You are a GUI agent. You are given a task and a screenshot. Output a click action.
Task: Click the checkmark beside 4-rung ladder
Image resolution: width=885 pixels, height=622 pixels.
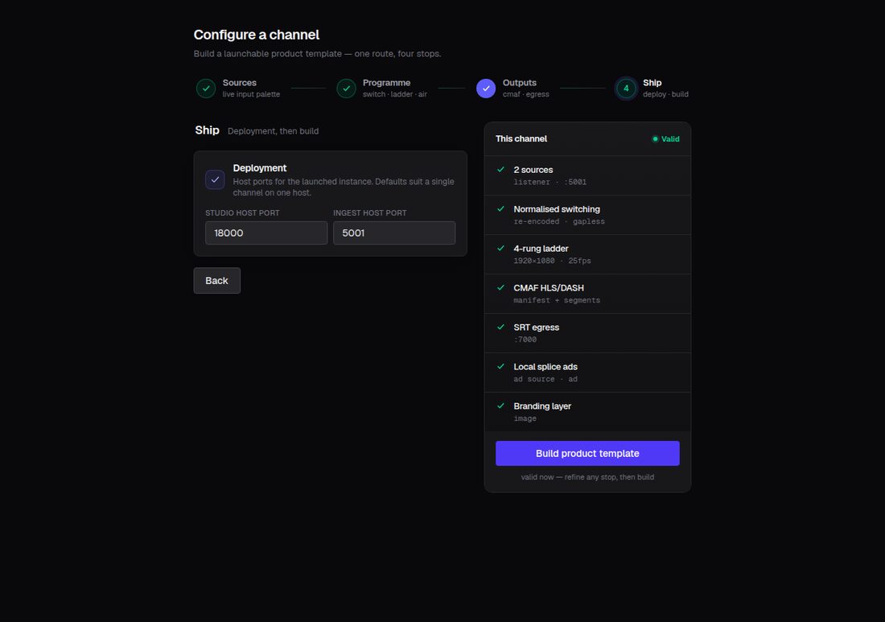point(500,249)
